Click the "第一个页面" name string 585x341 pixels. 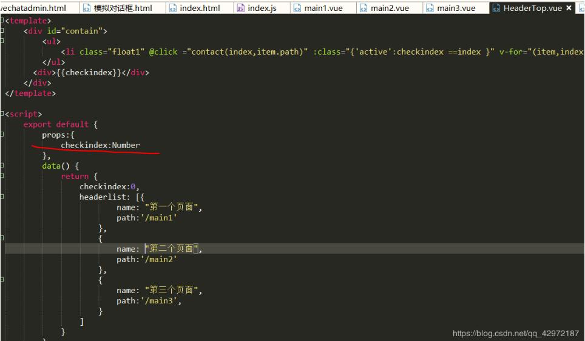pyautogui.click(x=171, y=207)
